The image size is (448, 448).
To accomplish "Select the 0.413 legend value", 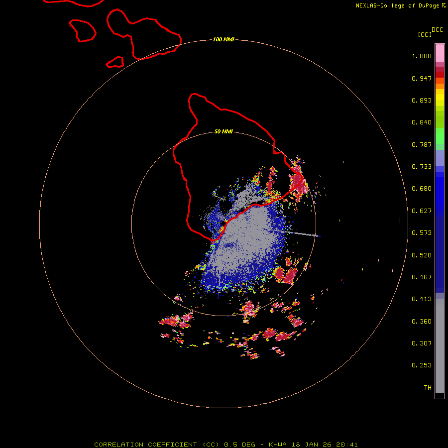I will click(x=422, y=299).
